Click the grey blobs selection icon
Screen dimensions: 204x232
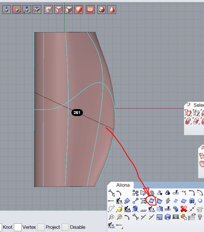[196, 113]
